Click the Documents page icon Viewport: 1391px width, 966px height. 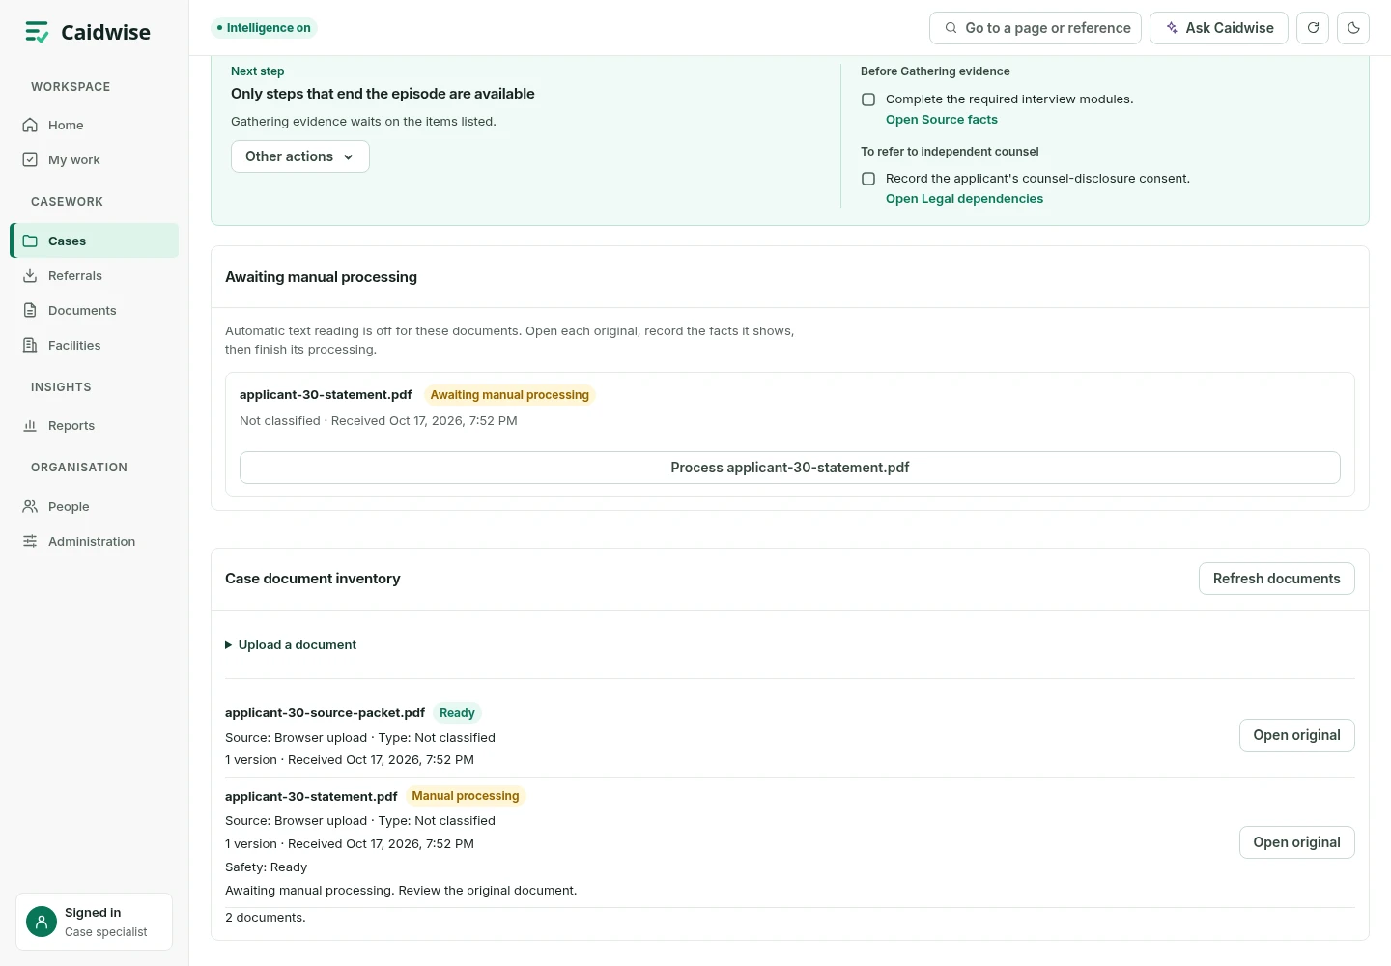click(x=30, y=310)
